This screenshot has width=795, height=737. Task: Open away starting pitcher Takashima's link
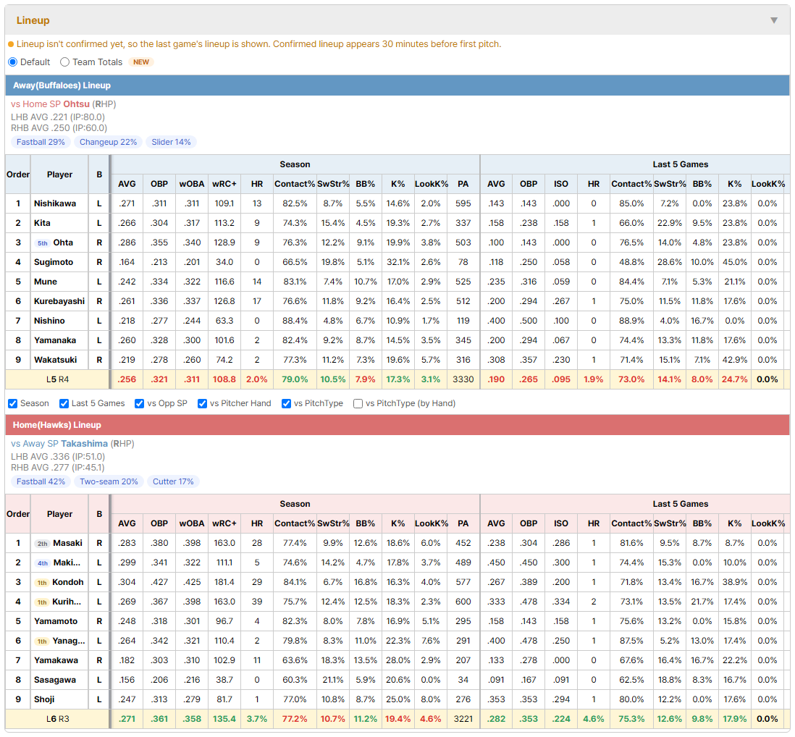coord(84,444)
